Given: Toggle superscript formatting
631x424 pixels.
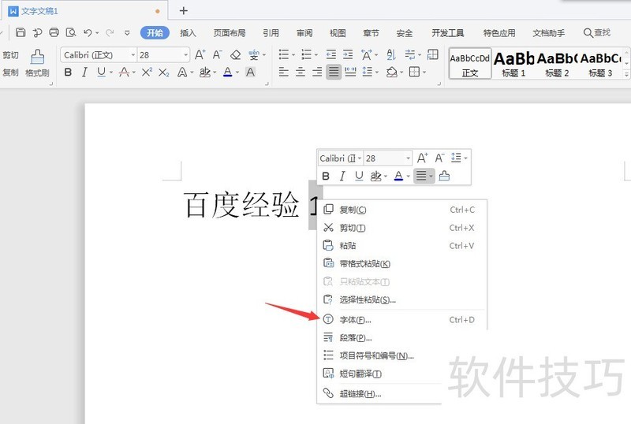Looking at the screenshot, I should point(147,72).
